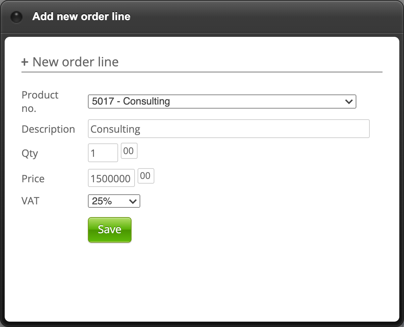Open the 5017 - Consulting product dropdown
Viewport: 404px width, 327px height.
point(221,102)
